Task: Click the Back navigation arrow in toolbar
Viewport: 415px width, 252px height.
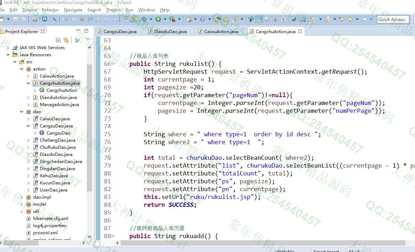Action: 350,19
